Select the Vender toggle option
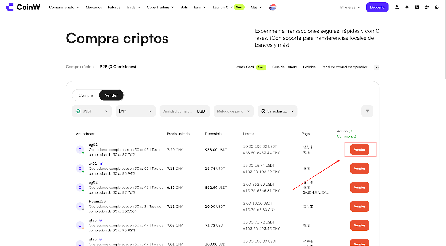The width and height of the screenshot is (446, 246). tap(111, 95)
